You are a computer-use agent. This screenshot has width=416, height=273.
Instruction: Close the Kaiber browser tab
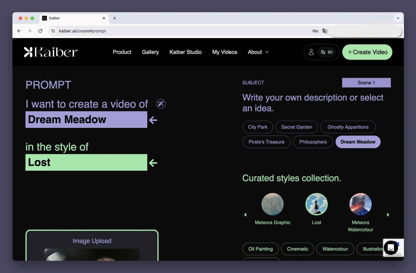coord(104,18)
